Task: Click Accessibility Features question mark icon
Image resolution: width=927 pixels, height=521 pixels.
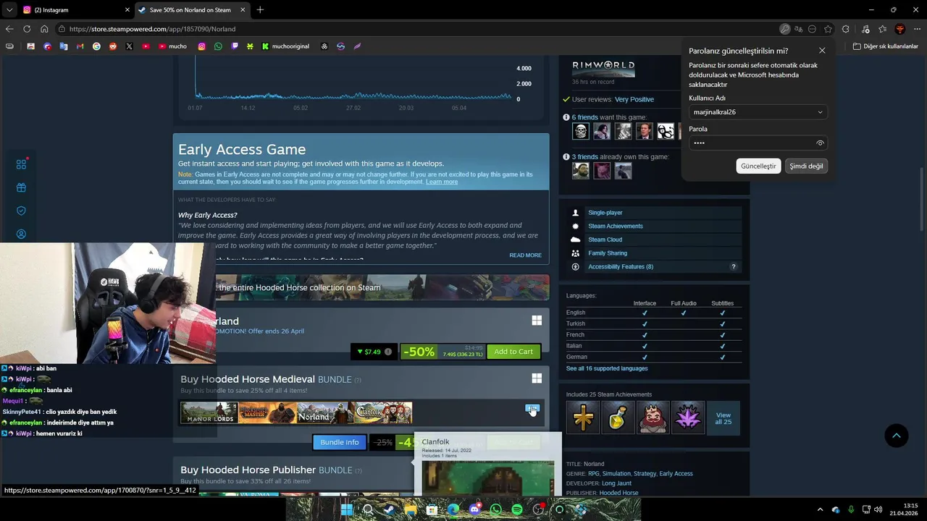Action: (x=734, y=267)
